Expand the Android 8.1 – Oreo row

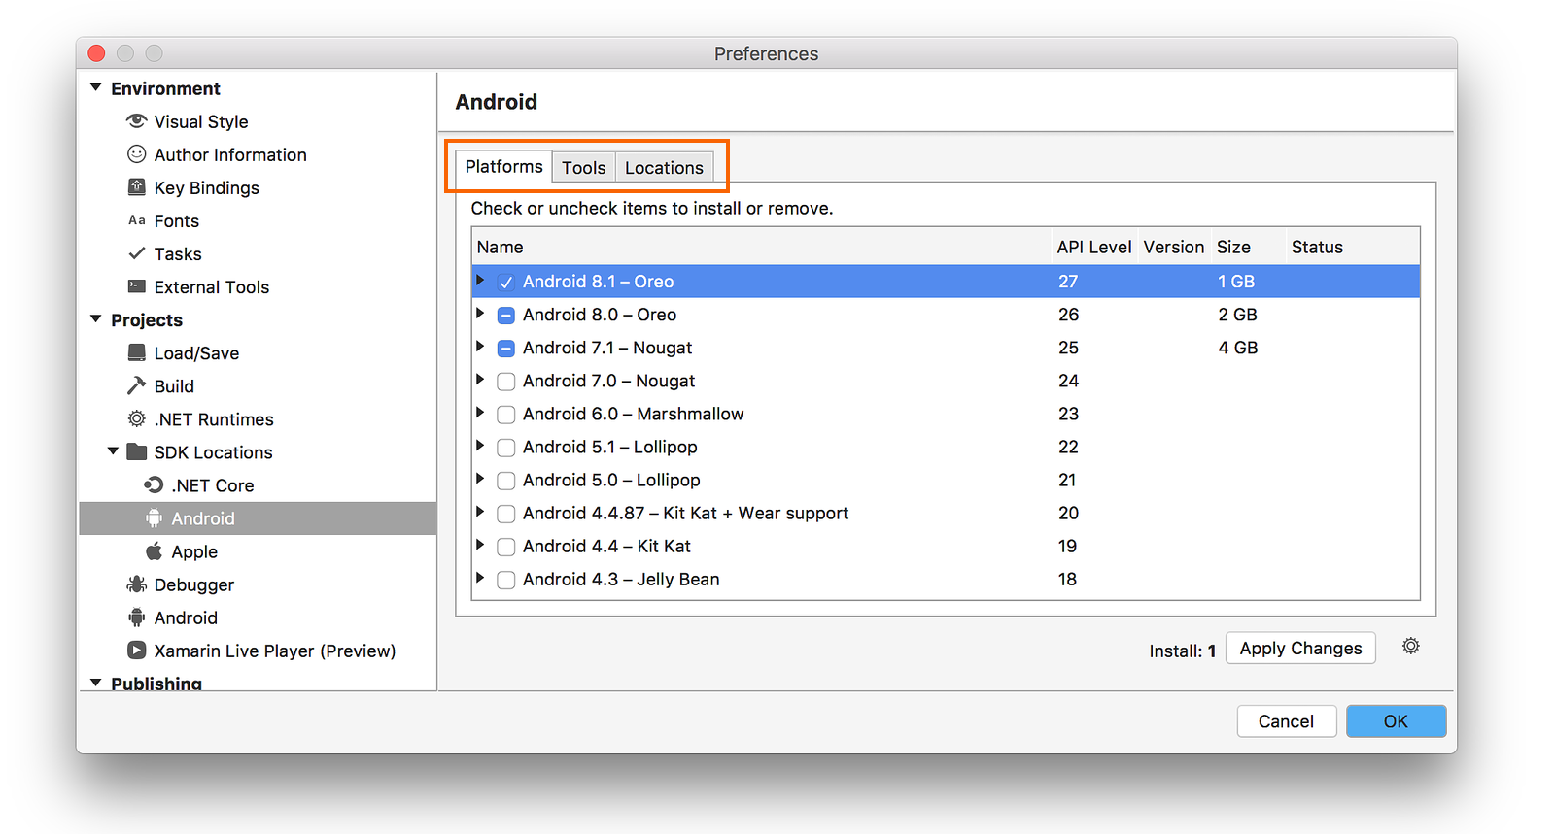(480, 280)
